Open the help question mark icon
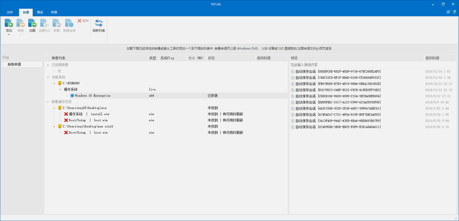The image size is (459, 221). [455, 12]
